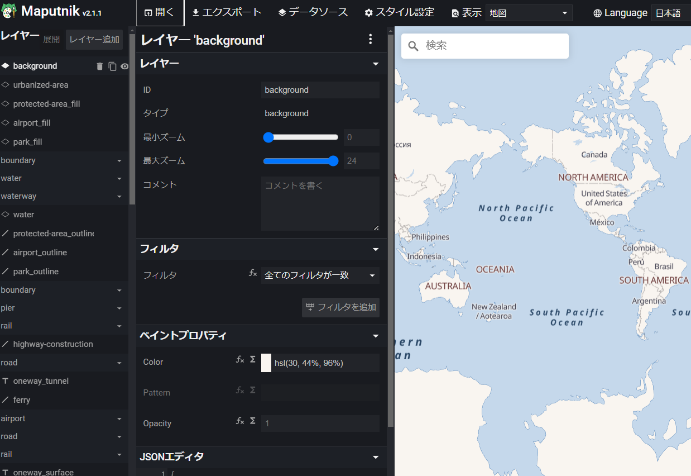Click the fx icon next to Color

tap(239, 360)
